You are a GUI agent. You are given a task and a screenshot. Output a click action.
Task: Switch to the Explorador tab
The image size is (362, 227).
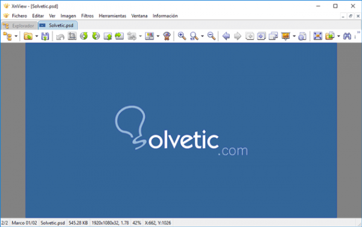coord(19,25)
